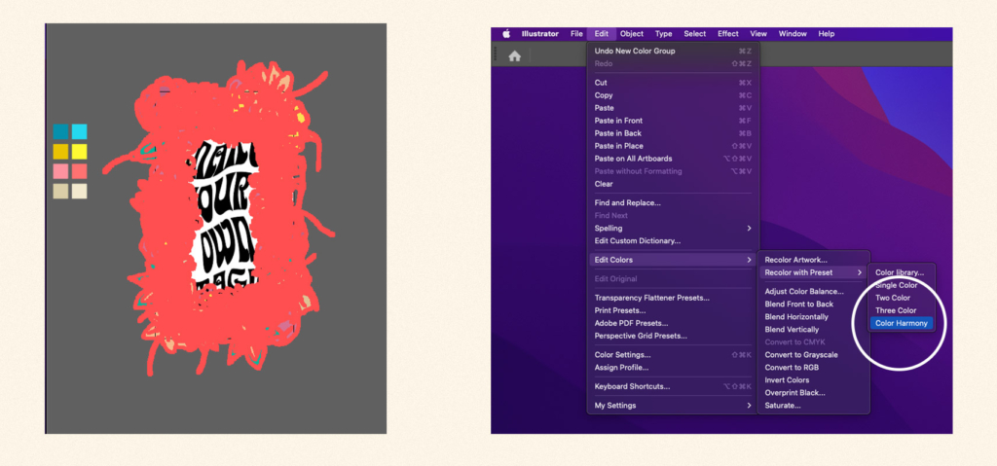Choose Adjust Color Balance
Screen dimensions: 997x466
(x=814, y=292)
